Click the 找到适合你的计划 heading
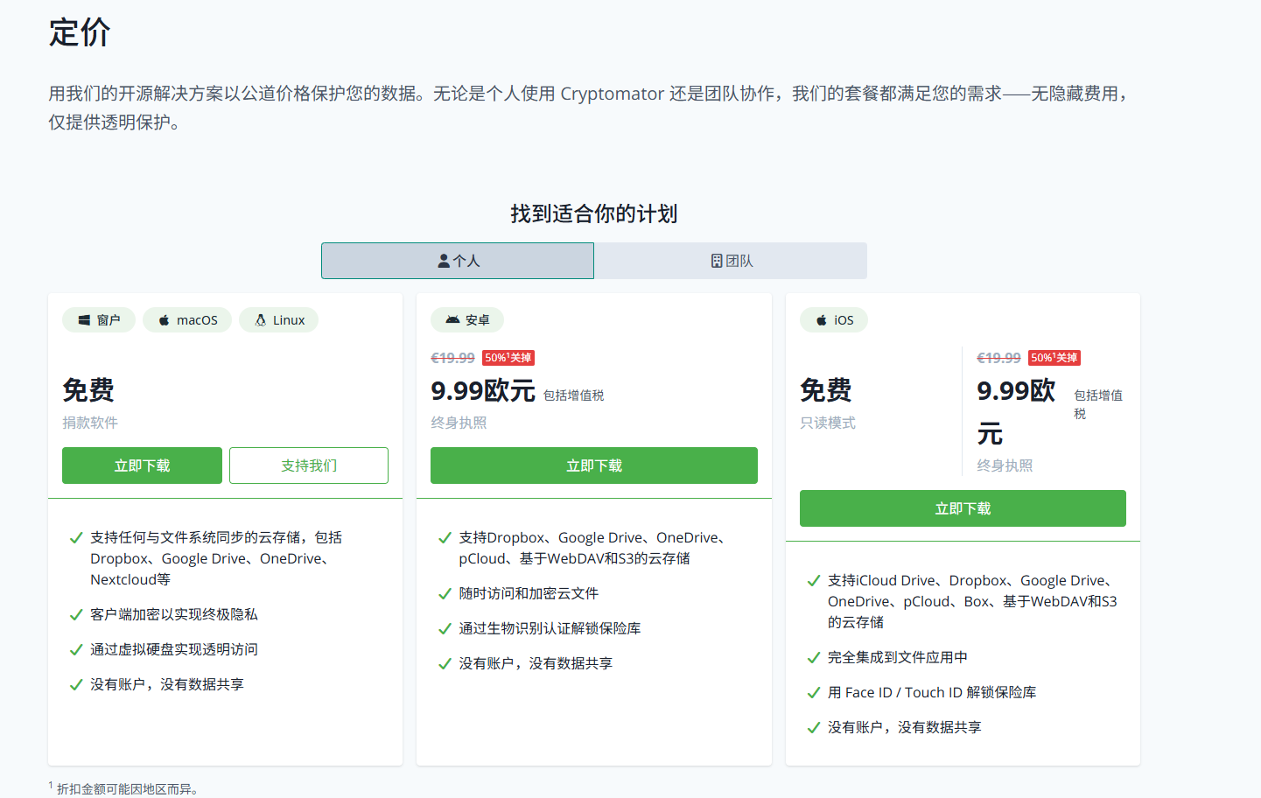Viewport: 1261px width, 798px height. click(x=593, y=213)
